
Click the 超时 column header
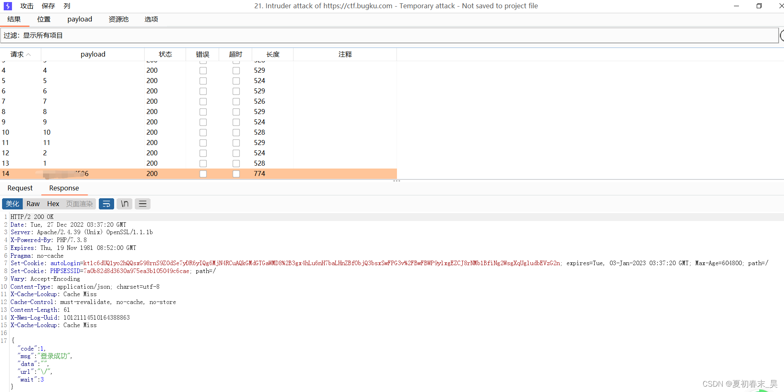pyautogui.click(x=236, y=55)
